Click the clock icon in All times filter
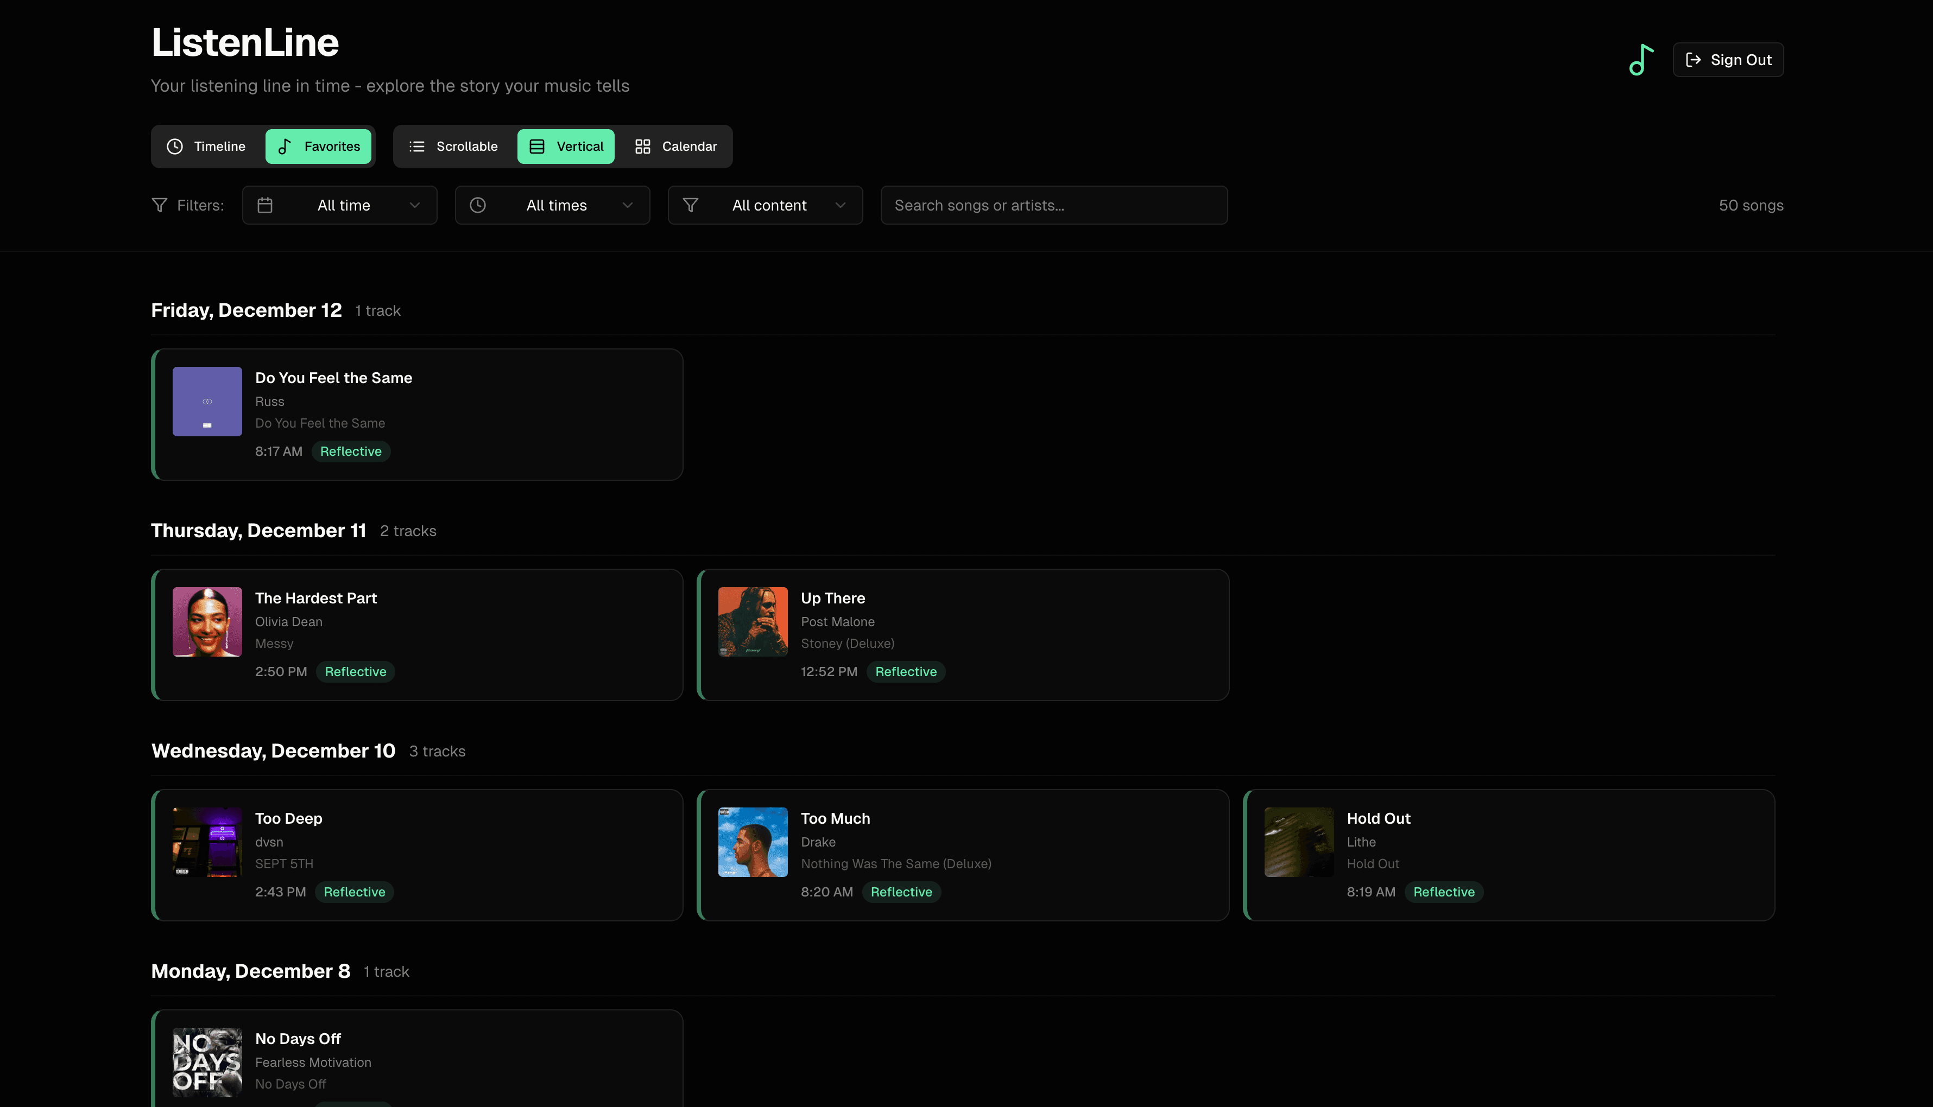 click(478, 205)
